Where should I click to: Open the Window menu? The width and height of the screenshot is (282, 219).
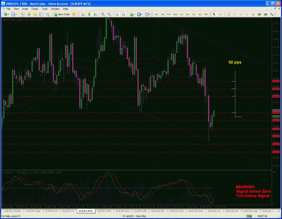[55, 9]
